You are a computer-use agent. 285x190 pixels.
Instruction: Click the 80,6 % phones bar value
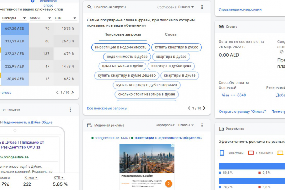point(228,173)
